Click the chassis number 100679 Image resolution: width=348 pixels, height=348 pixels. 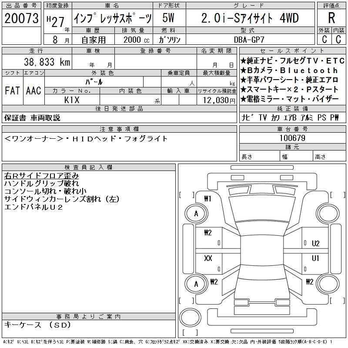pos(292,138)
